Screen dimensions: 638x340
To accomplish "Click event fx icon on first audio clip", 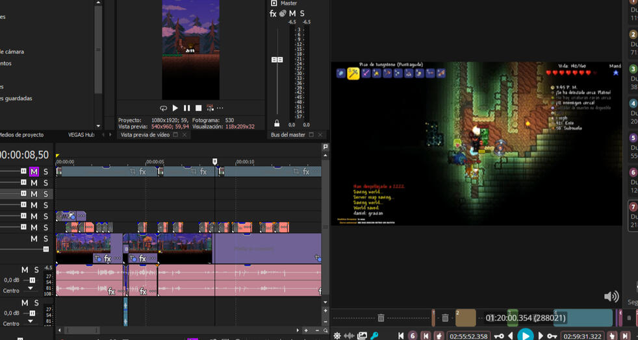I will [111, 292].
